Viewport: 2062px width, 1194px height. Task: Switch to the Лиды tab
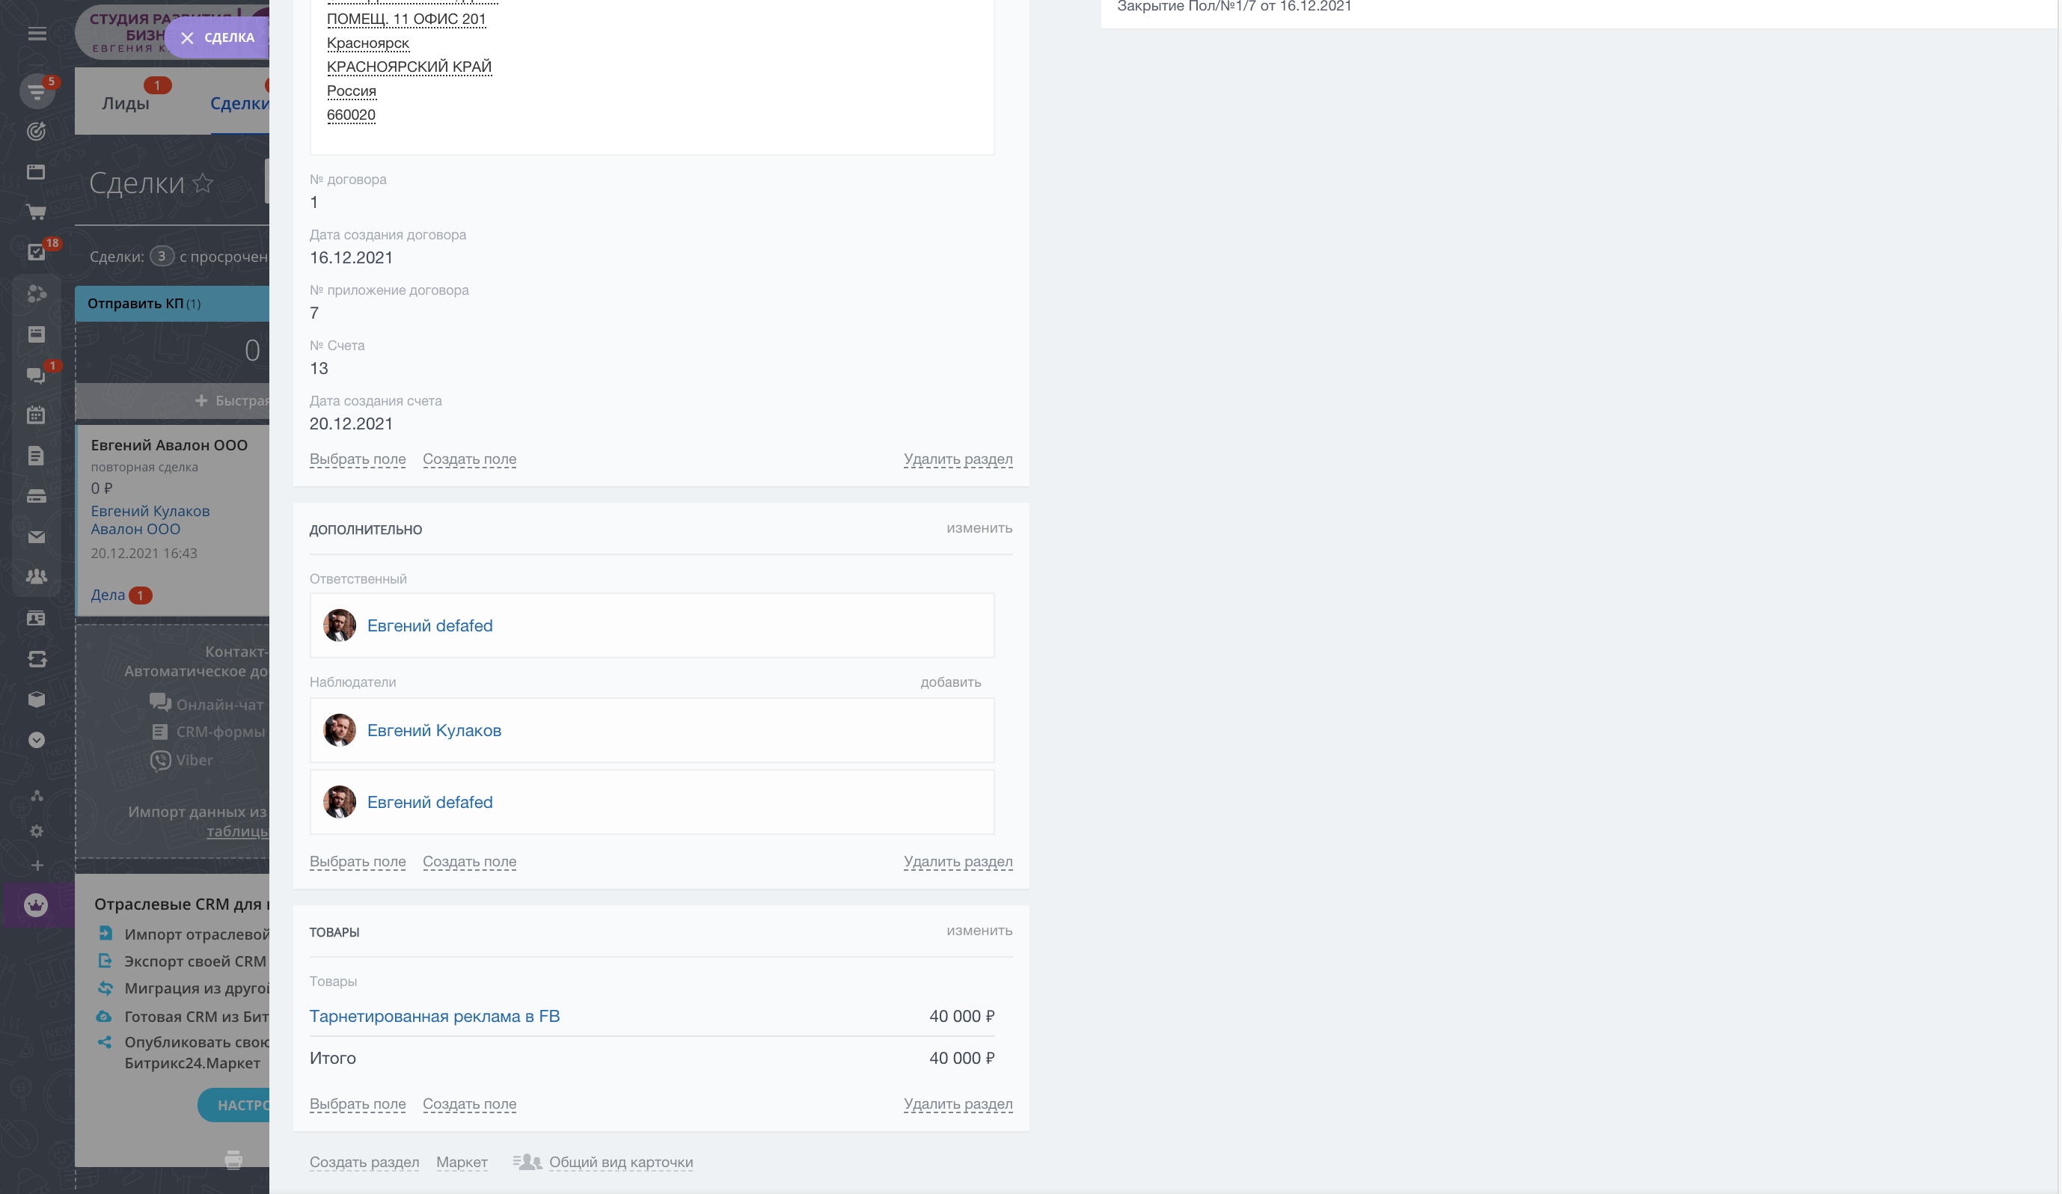pos(125,103)
